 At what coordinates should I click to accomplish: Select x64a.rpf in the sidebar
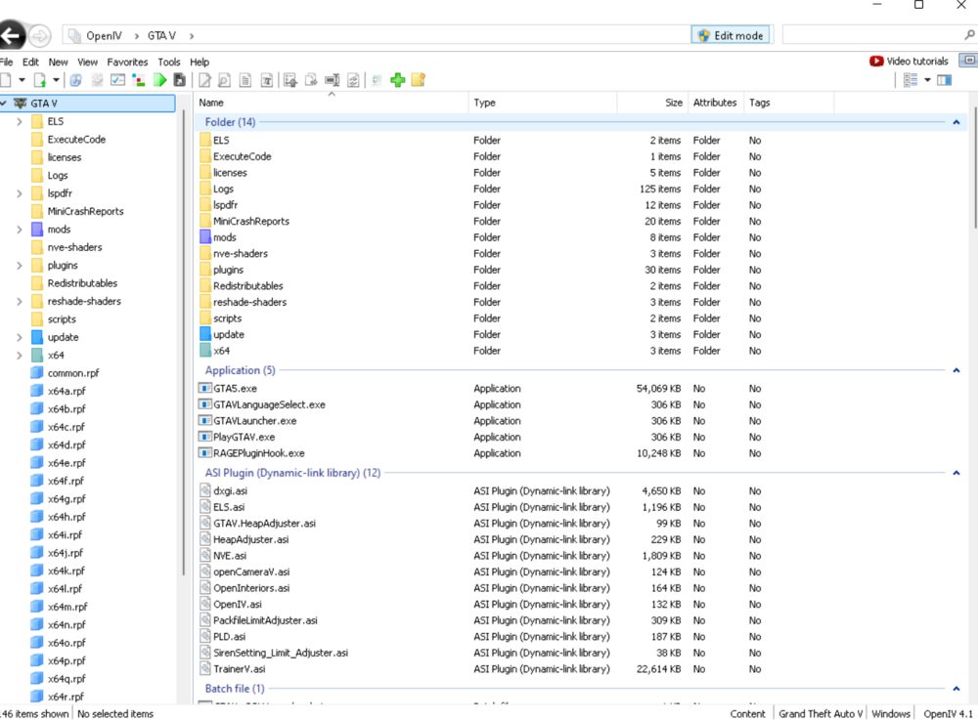point(66,391)
